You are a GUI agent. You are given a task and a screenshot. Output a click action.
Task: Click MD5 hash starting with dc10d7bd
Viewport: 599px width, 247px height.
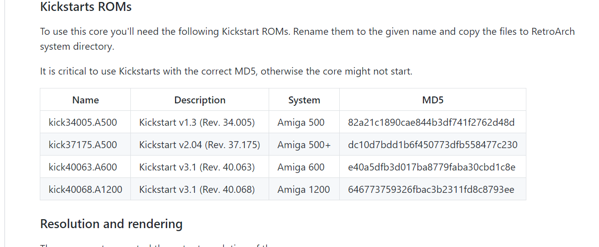click(433, 145)
